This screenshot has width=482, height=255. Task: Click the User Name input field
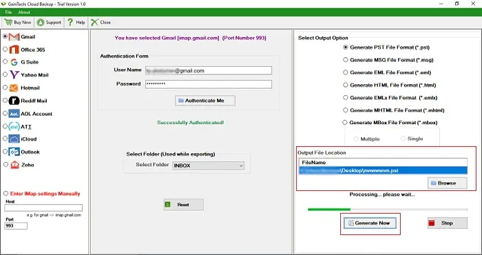tap(209, 70)
